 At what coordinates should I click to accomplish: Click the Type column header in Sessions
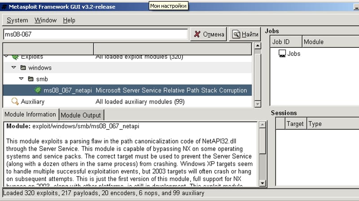pyautogui.click(x=333, y=124)
